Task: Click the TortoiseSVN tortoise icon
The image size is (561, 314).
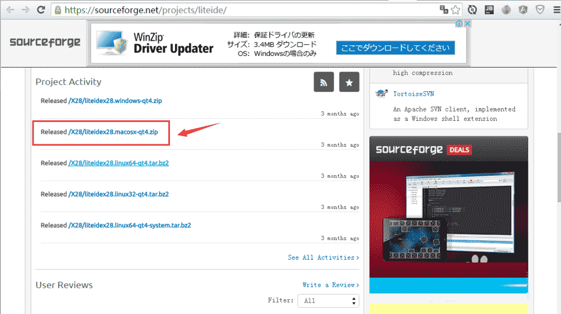Action: [381, 93]
